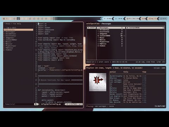Click the album cover art thumbnail
This screenshot has height=127, width=169.
[98, 82]
